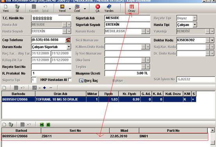This screenshot has width=216, height=147.
Task: Click the Barkodu column header
Action: tap(18, 94)
